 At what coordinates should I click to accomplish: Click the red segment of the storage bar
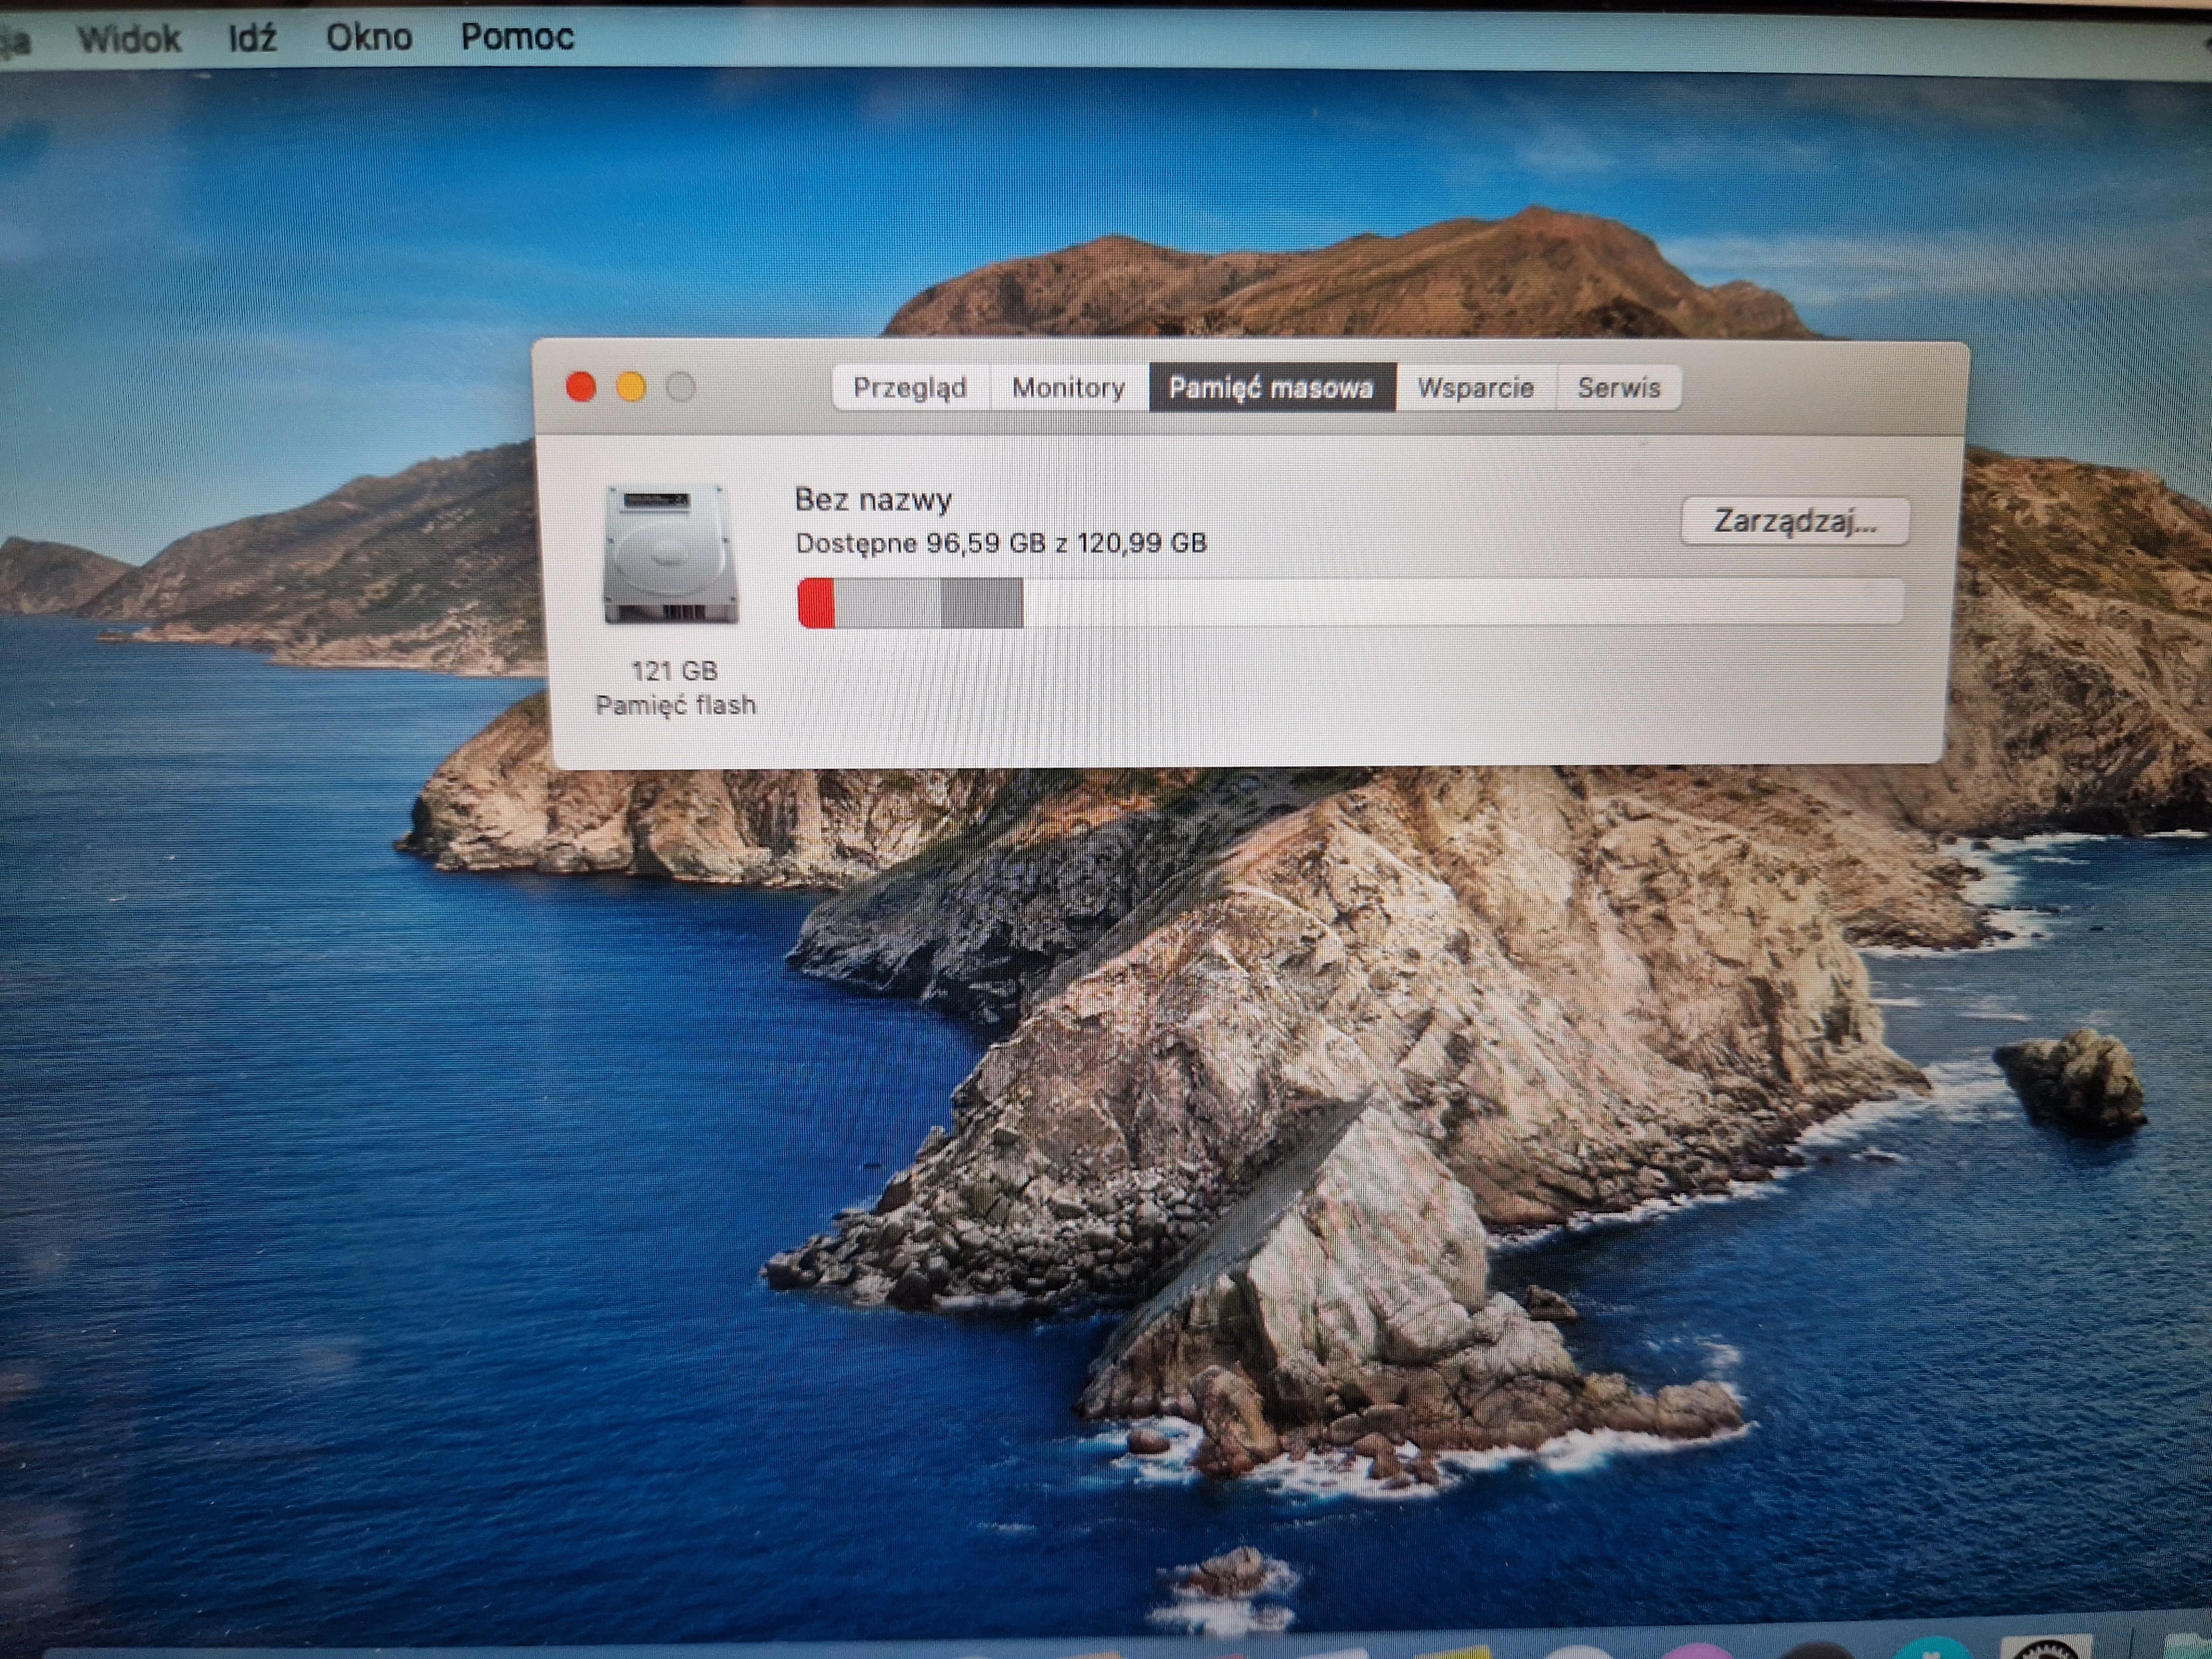tap(816, 603)
